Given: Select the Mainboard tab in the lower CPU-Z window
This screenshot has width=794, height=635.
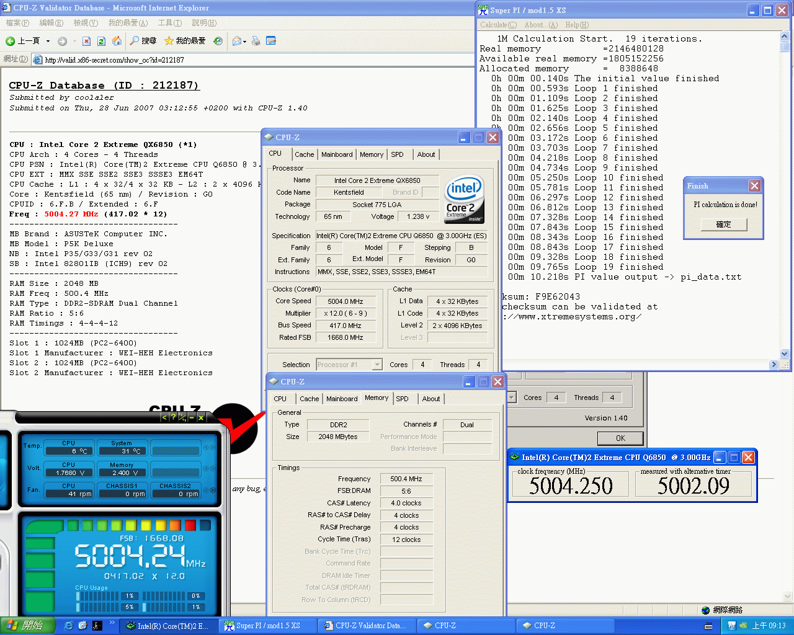Looking at the screenshot, I should (342, 399).
